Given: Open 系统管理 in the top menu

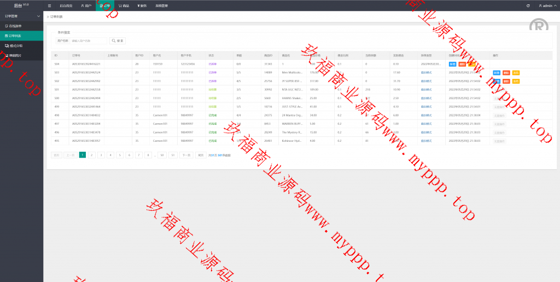Looking at the screenshot, I should (162, 5).
